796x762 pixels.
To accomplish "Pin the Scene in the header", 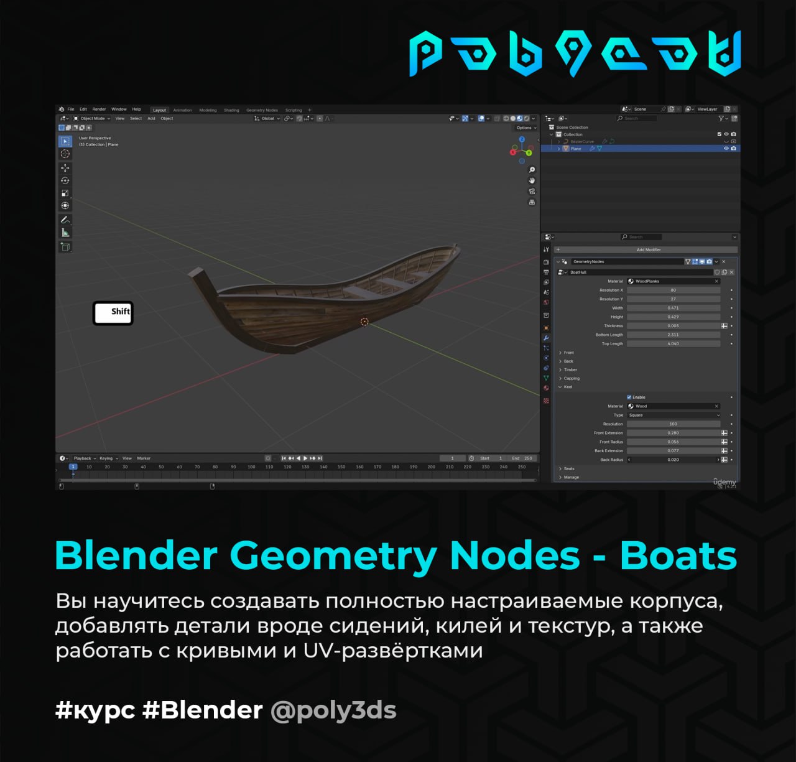I will 663,109.
